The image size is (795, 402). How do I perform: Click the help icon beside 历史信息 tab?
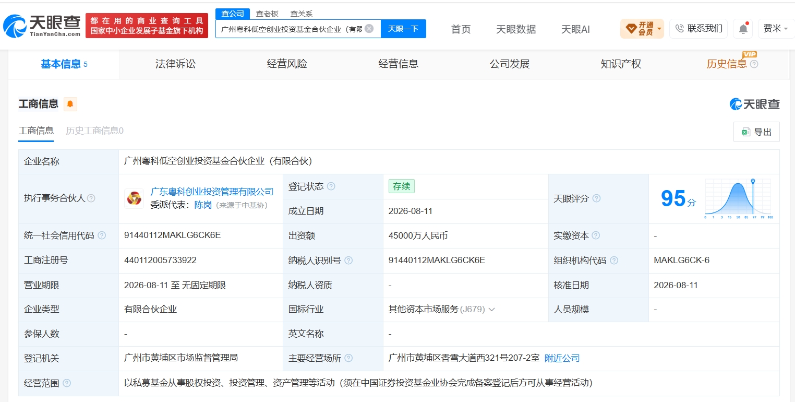754,64
